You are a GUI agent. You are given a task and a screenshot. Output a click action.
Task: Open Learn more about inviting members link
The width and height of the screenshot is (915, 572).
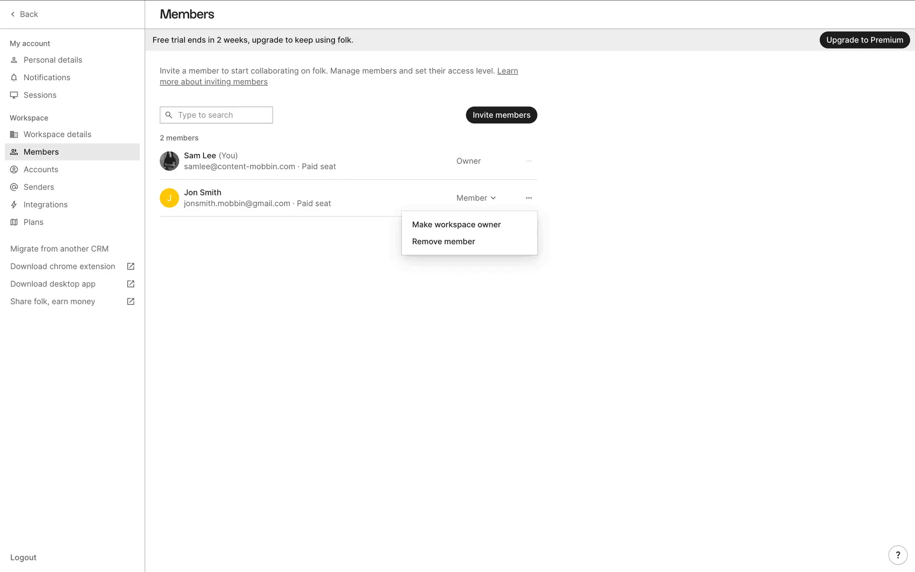213,82
